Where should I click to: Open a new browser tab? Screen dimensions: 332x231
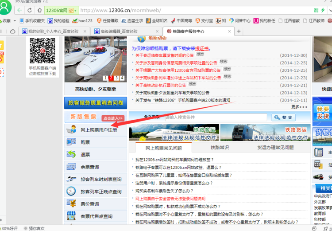239,31
